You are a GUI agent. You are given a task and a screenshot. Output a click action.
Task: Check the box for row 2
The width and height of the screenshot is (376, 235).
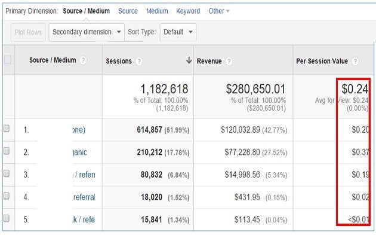(x=7, y=151)
